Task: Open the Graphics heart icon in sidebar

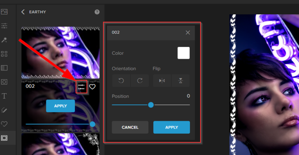Action: coord(4,124)
